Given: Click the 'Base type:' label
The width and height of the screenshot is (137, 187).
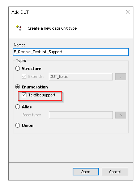Looking at the screenshot, I should point(32,115).
